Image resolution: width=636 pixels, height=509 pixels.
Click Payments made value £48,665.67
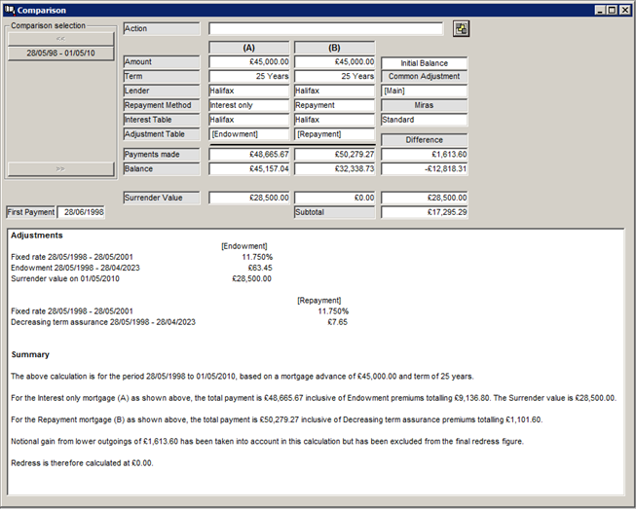[249, 155]
